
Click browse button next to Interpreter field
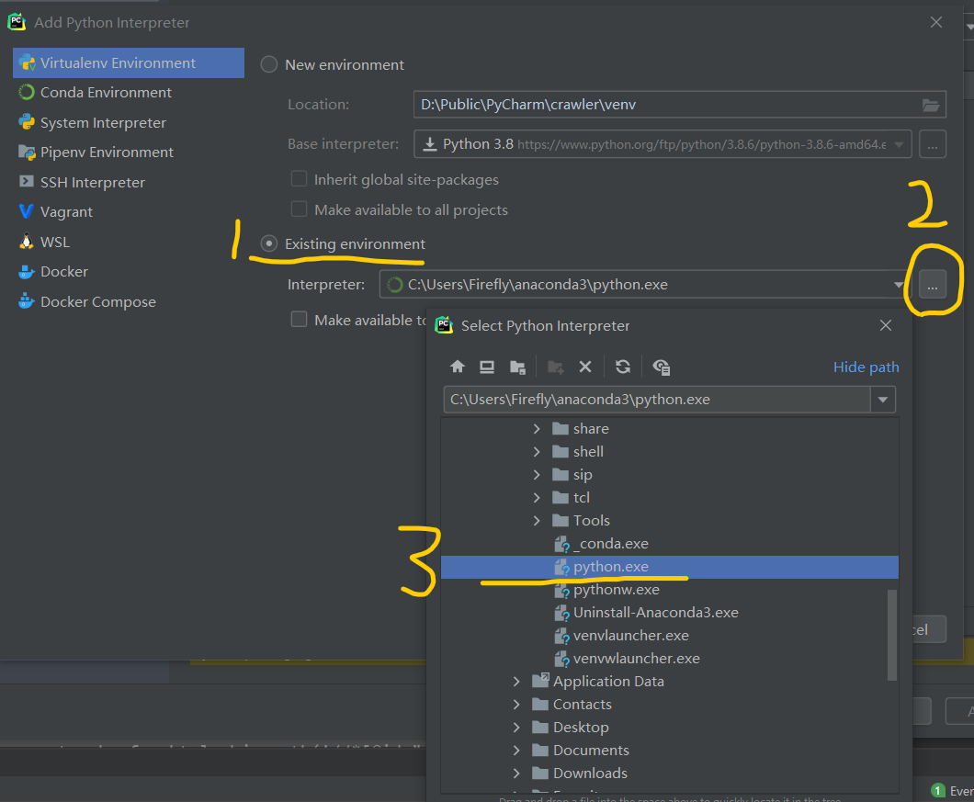933,285
